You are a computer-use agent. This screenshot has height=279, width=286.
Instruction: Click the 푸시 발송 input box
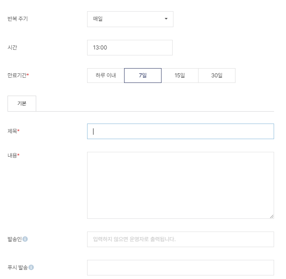click(181, 267)
